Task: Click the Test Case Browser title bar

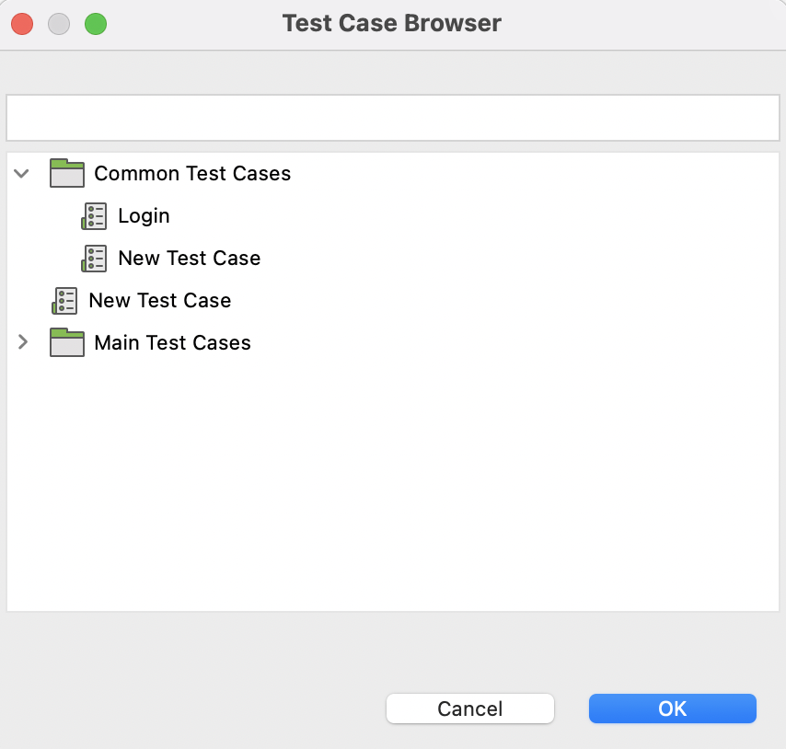Action: [x=392, y=23]
